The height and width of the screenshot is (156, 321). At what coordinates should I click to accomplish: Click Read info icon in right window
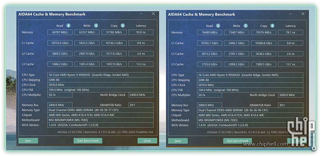click(218, 26)
